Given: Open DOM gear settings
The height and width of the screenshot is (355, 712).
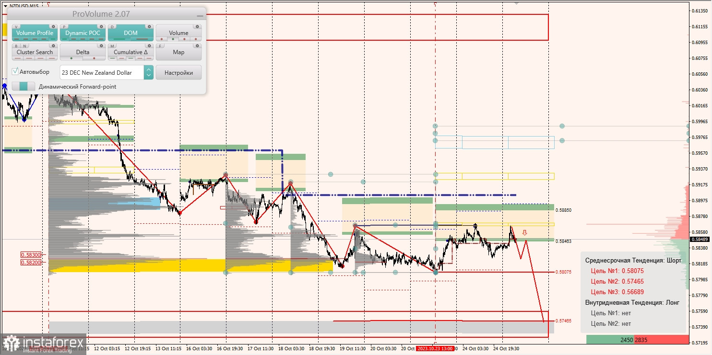Looking at the screenshot, I should 149,26.
